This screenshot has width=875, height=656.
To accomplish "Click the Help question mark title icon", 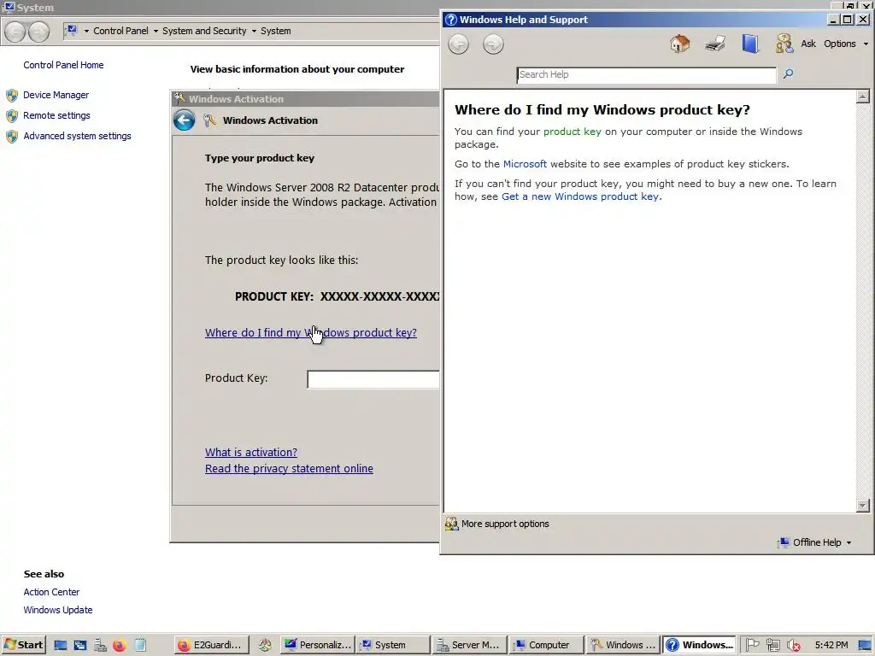I will pos(451,20).
